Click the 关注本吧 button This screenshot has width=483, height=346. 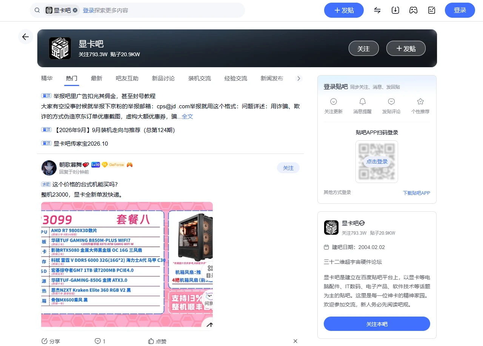(377, 324)
